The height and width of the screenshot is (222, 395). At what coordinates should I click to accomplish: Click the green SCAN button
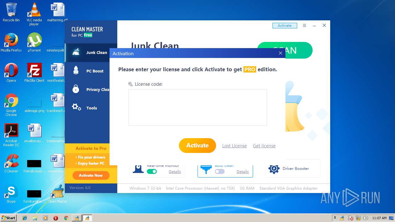point(285,50)
